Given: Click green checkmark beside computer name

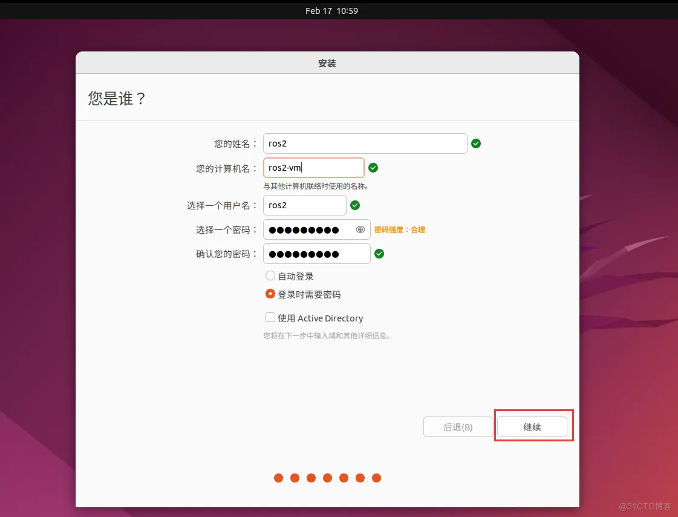Looking at the screenshot, I should click(x=373, y=168).
